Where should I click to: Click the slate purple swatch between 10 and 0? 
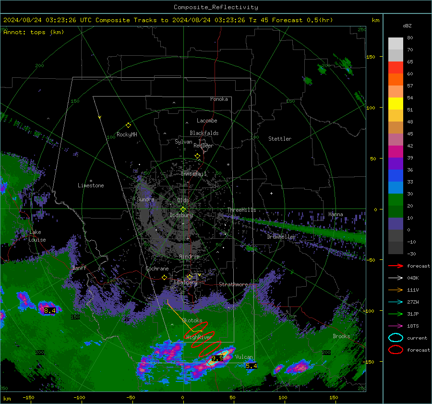(396, 224)
